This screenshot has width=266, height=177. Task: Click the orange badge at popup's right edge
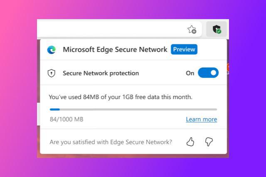228,68
